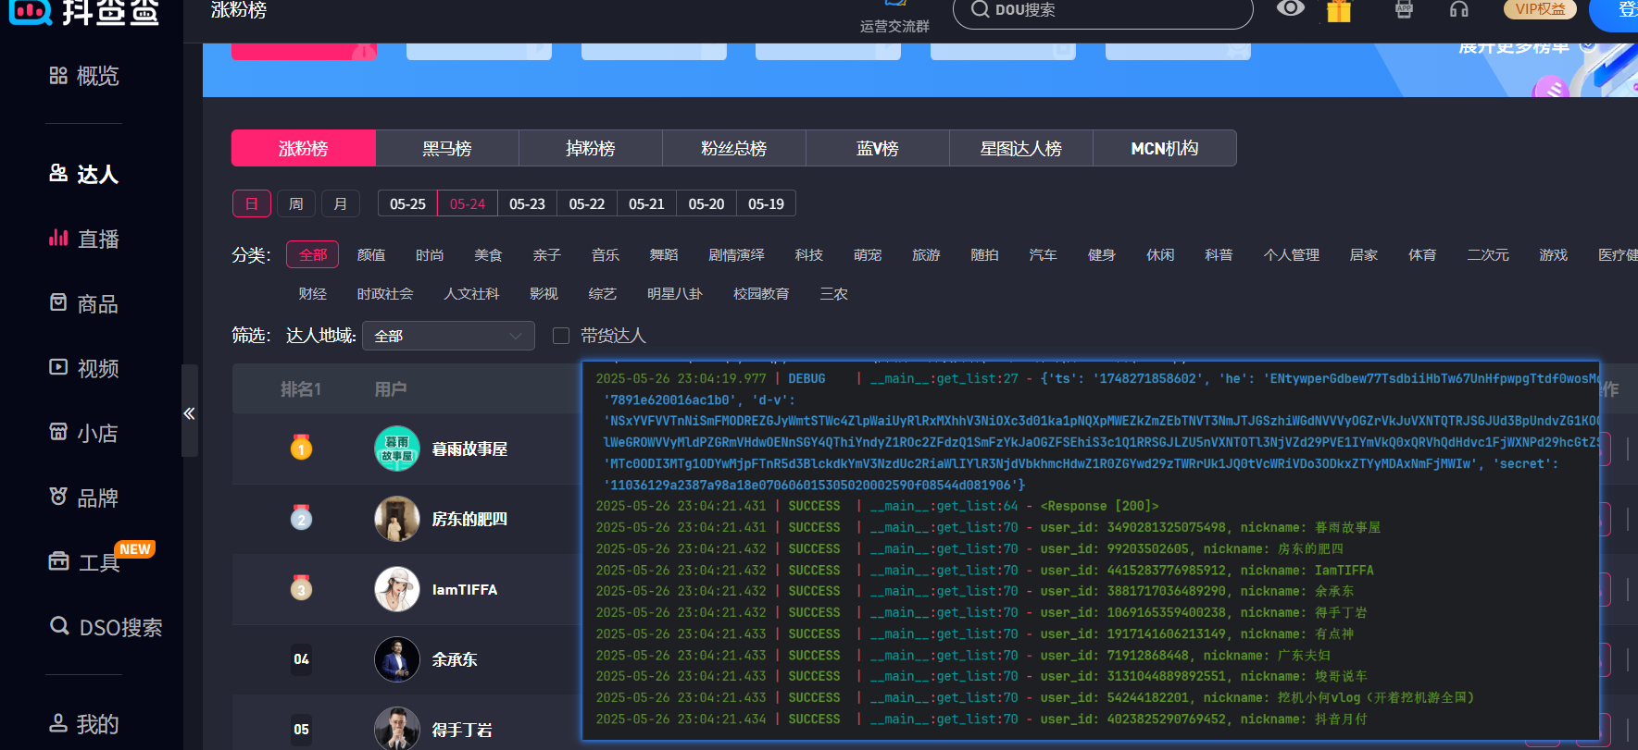Image resolution: width=1638 pixels, height=750 pixels.
Task: Switch to 涨粉榜 tab
Action: (x=304, y=148)
